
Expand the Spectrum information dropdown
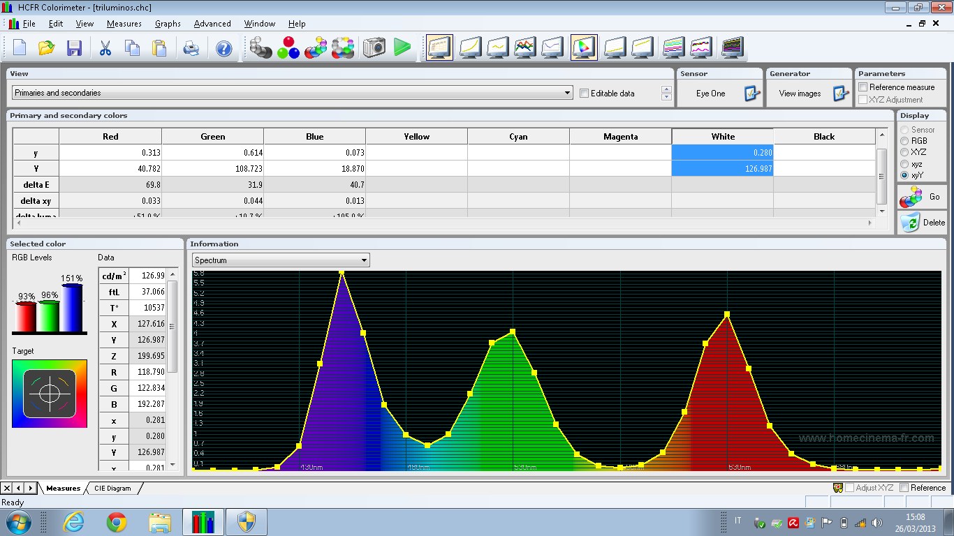364,260
